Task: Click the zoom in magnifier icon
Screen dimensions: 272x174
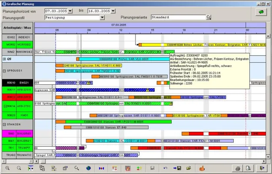Action: [7, 168]
